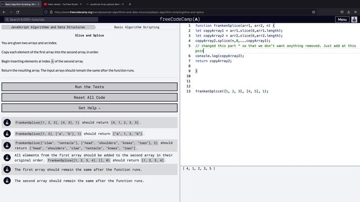Open the browser downloads panel

[349, 12]
